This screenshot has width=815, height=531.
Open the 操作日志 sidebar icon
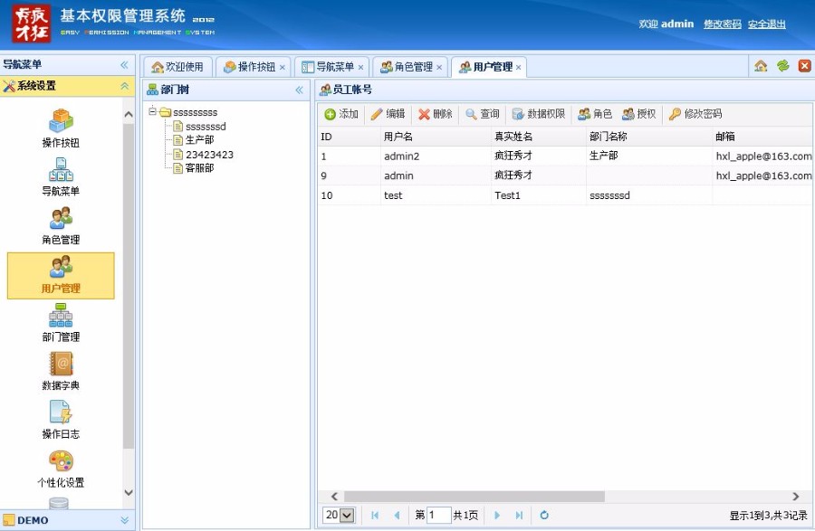[x=61, y=420]
